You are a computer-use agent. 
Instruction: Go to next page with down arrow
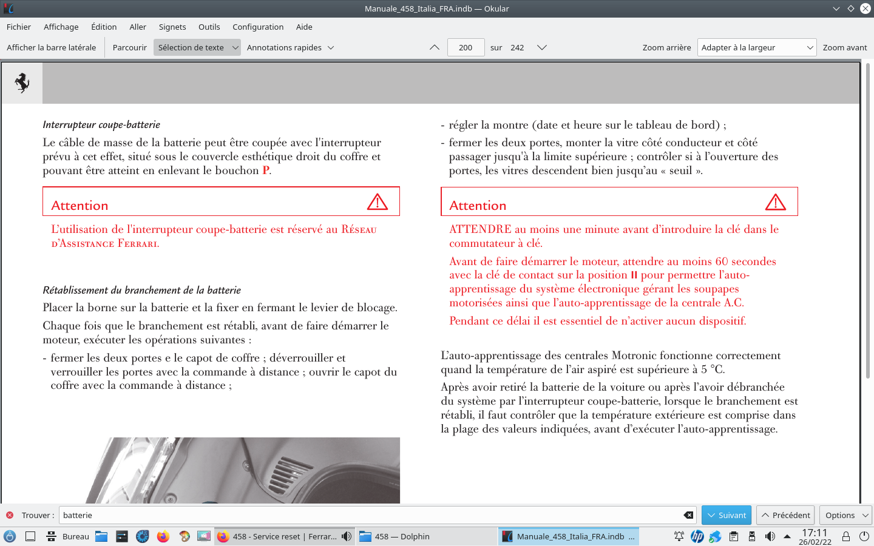[542, 47]
